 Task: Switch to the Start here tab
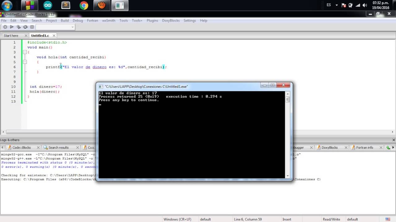coord(11,36)
